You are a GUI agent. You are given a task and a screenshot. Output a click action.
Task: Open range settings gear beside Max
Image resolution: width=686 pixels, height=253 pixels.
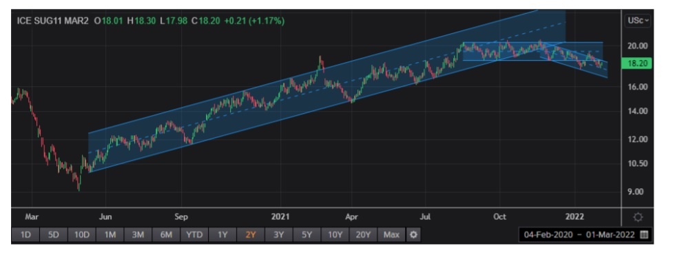tap(413, 234)
